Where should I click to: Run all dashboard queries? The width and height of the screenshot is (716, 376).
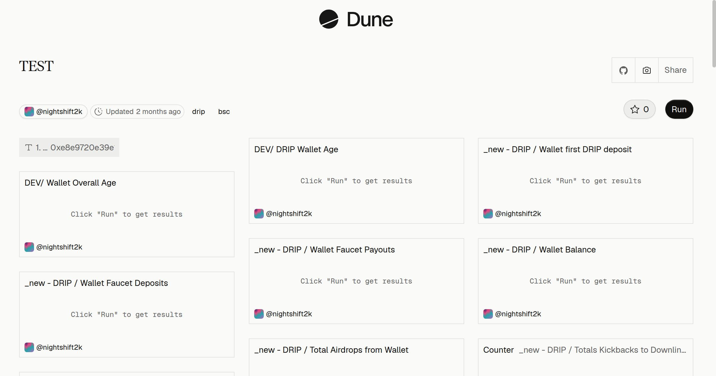679,109
